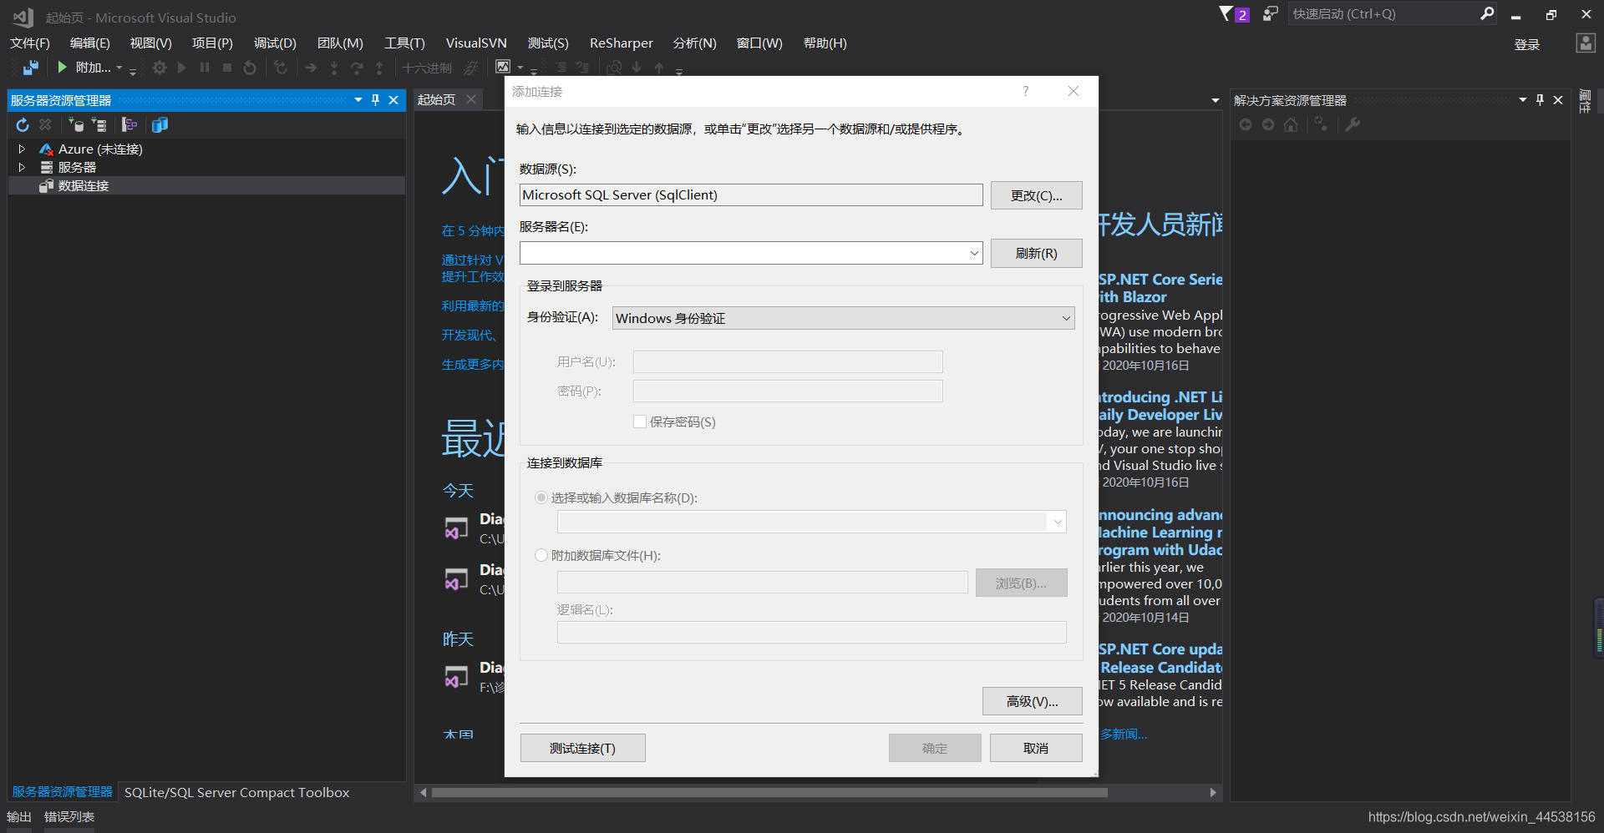1604x833 pixels.
Task: Click the Quick Launch magnifier icon
Action: 1487,13
